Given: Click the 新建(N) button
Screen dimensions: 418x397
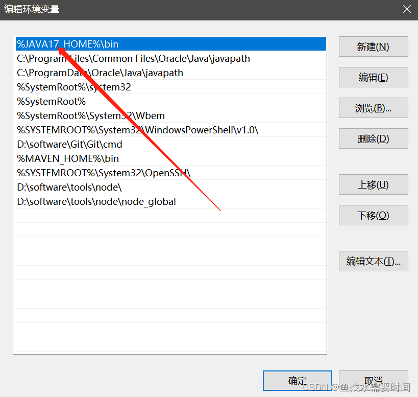Looking at the screenshot, I should coord(373,46).
